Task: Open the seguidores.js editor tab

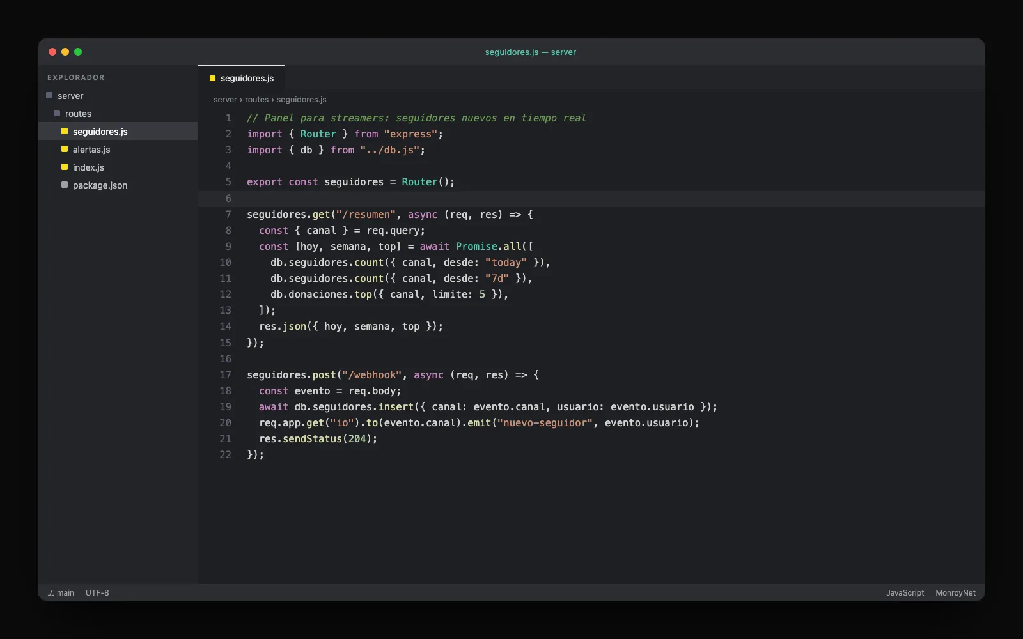Action: [x=242, y=78]
